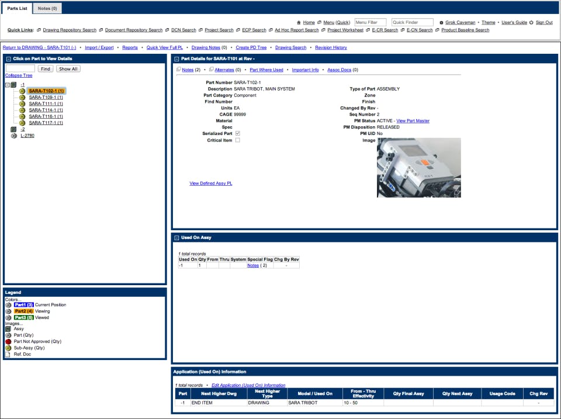Screen dimensions: 561x419
Task: Click the Collapse Tree link
Action: tap(19, 75)
